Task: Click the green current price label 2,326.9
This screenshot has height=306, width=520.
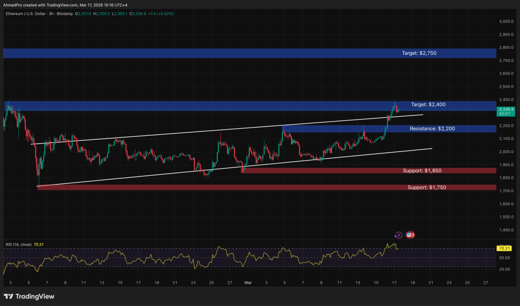Action: coord(505,108)
